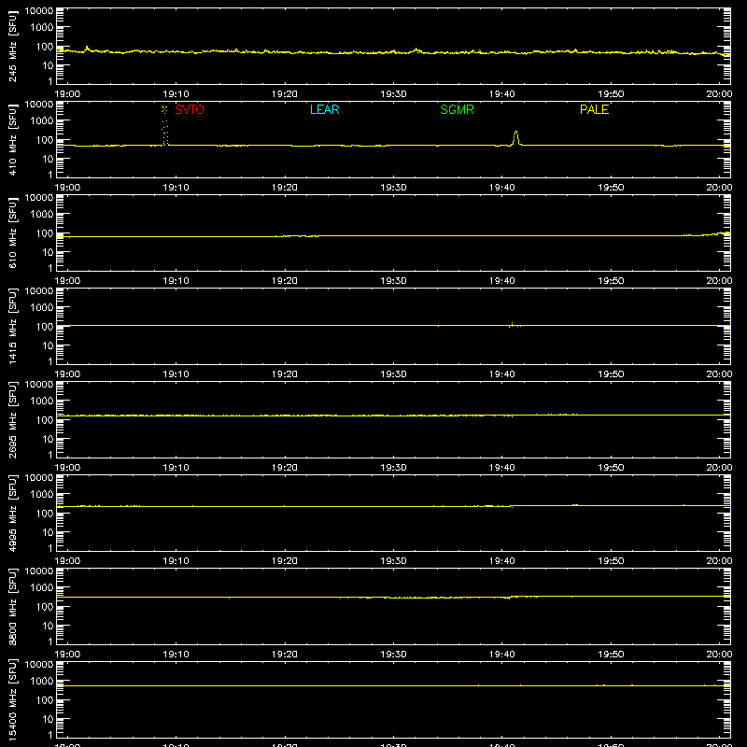Screen dimensions: 747x747
Task: Click the 410 MHz [SFU] axis label
Action: coord(12,139)
